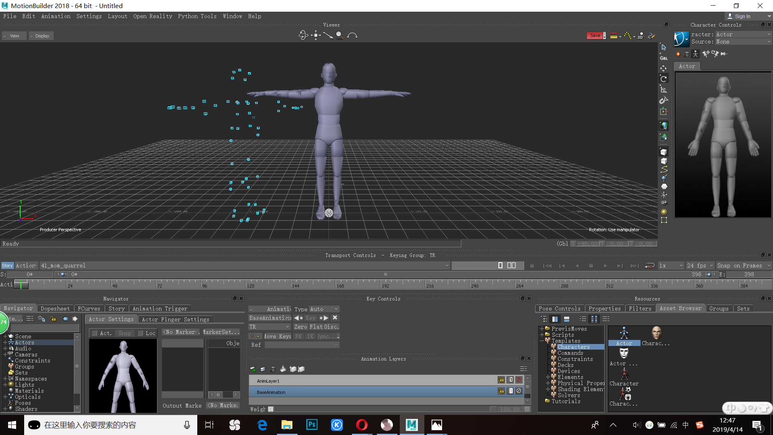773x435 pixels.
Task: Click the delete trash icon in Character Controls
Action: (x=687, y=54)
